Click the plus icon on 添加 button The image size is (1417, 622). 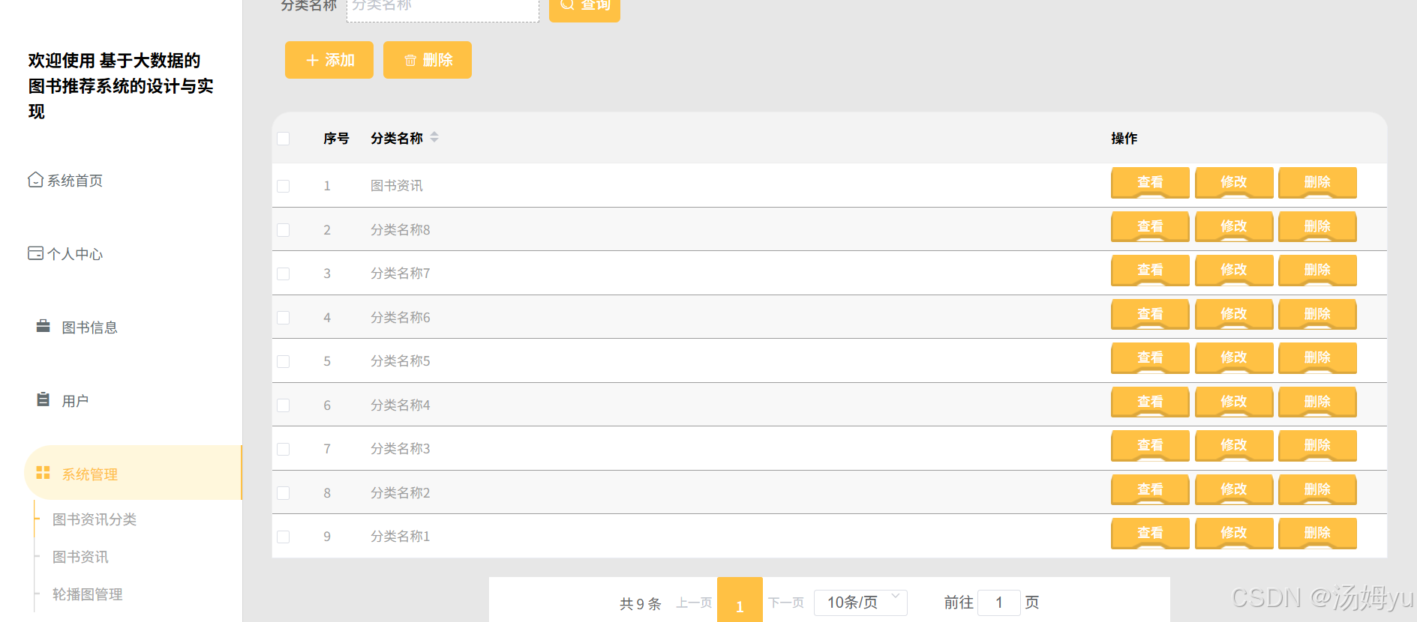pos(313,60)
